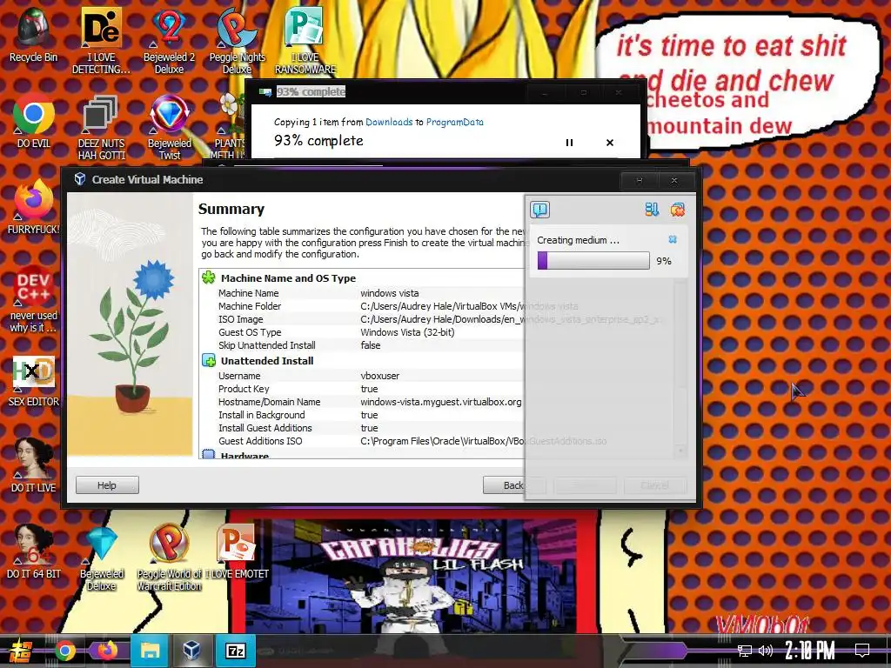Open the Firefox desktop shortcut
The height and width of the screenshot is (668, 891).
click(33, 207)
